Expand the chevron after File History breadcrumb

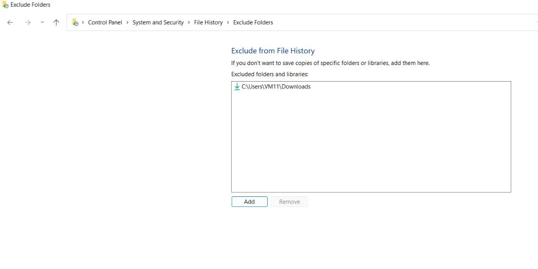click(x=229, y=22)
